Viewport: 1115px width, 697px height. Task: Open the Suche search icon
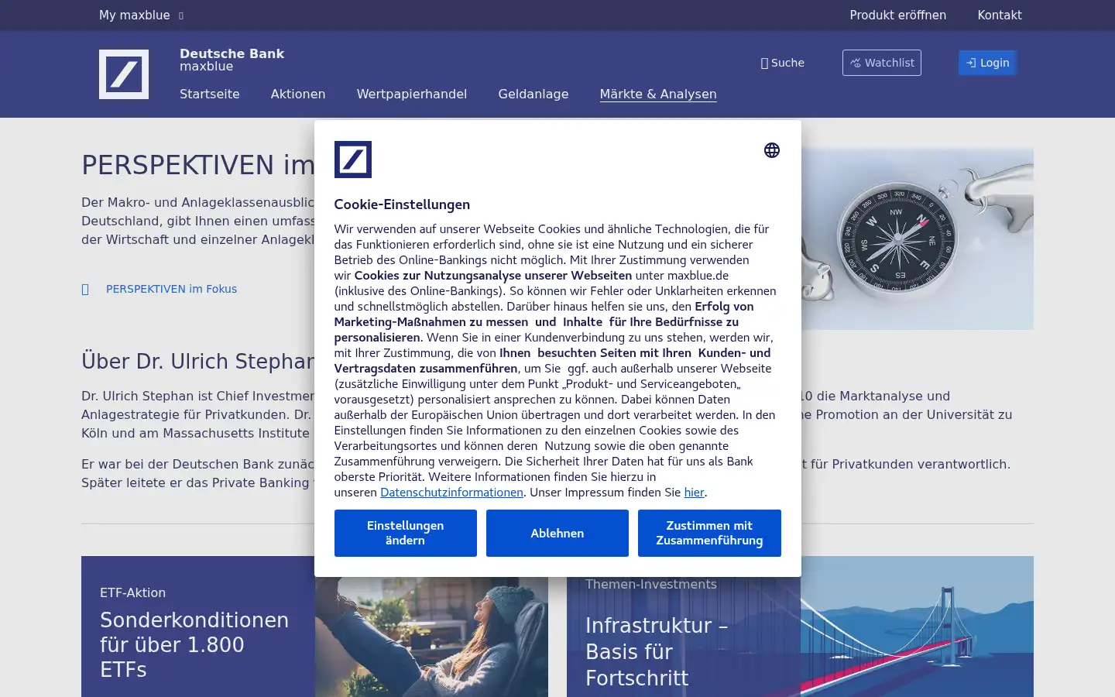(x=782, y=63)
